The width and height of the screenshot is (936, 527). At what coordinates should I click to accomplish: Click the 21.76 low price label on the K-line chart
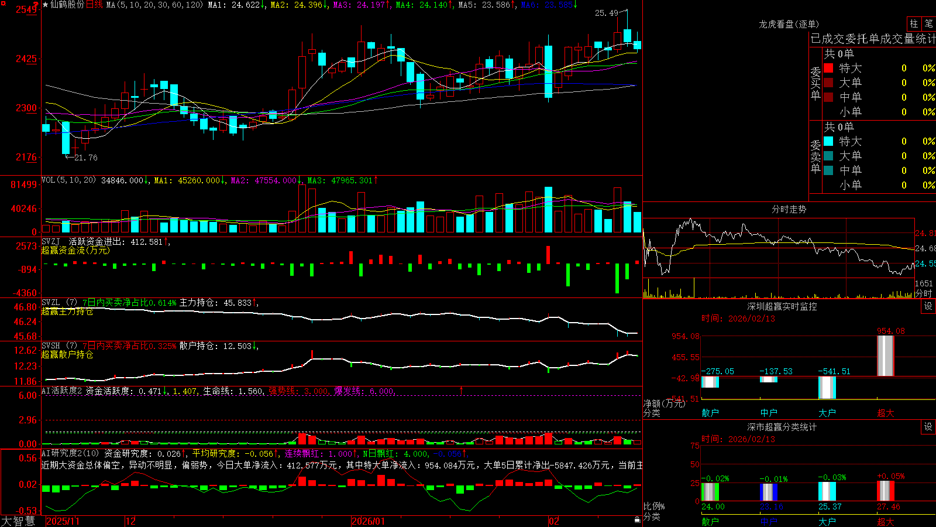pyautogui.click(x=86, y=158)
